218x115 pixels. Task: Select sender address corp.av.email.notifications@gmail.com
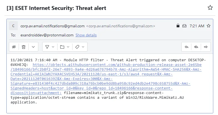coord(52,26)
